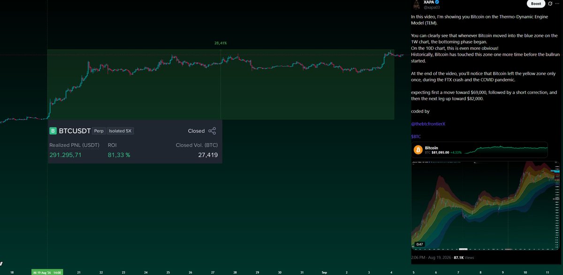Click the orange Bitcoin logo in the ticker card
The image size is (563, 275).
(418, 150)
